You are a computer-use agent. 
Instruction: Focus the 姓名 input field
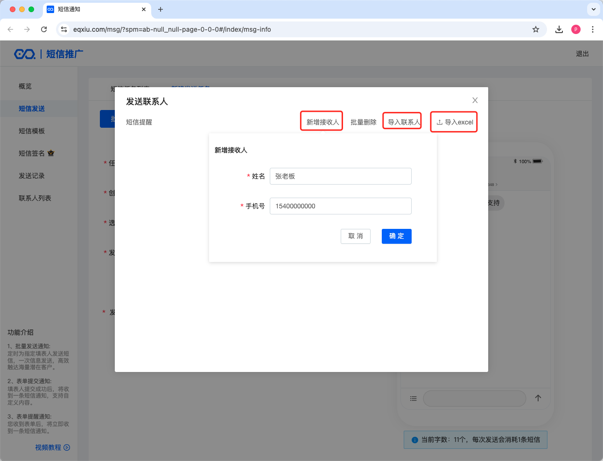(x=340, y=176)
